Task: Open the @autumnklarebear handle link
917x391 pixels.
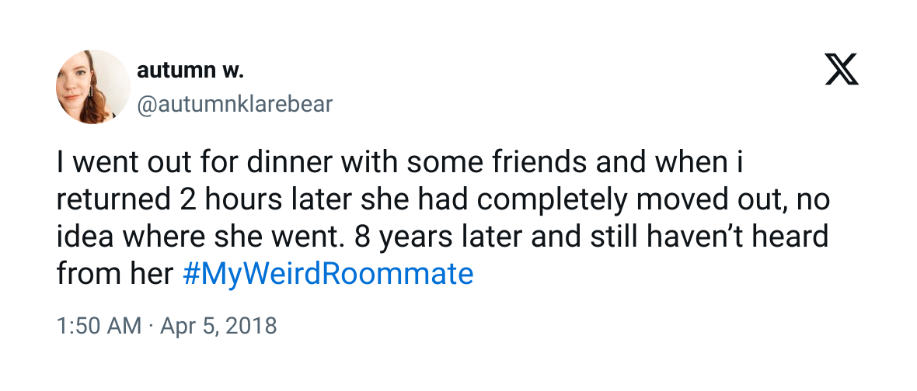Action: coord(235,105)
